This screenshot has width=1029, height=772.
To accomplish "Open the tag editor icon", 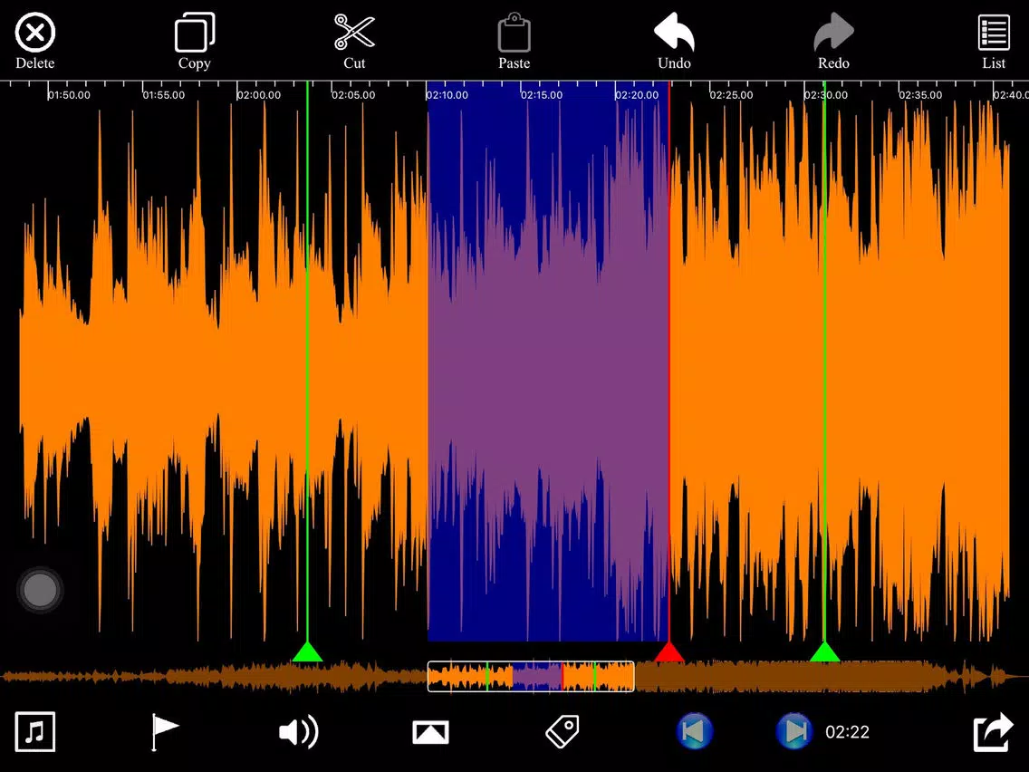I will (563, 731).
